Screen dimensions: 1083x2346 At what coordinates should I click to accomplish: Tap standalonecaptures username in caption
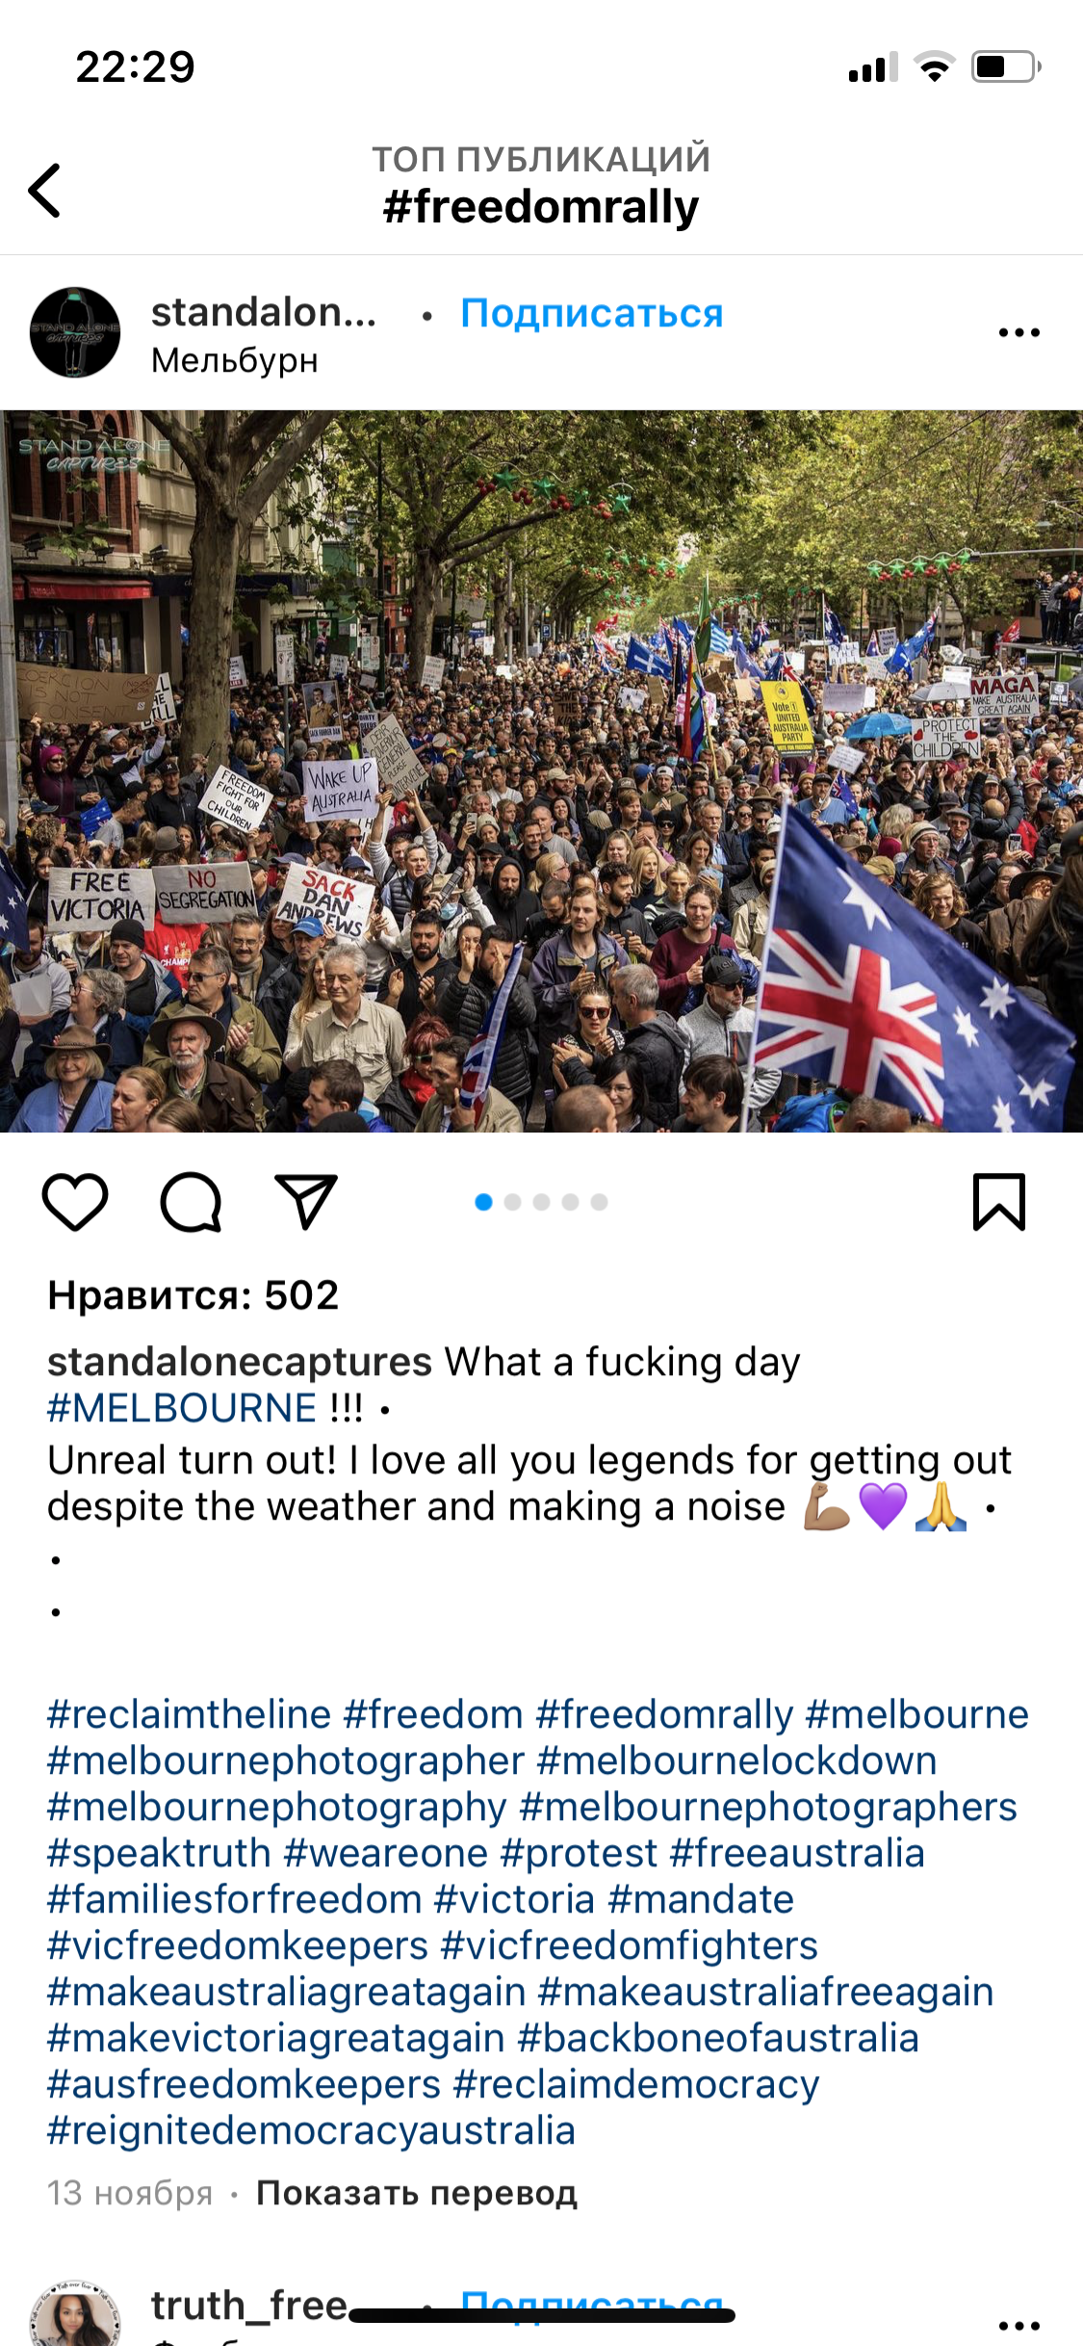pos(240,1362)
